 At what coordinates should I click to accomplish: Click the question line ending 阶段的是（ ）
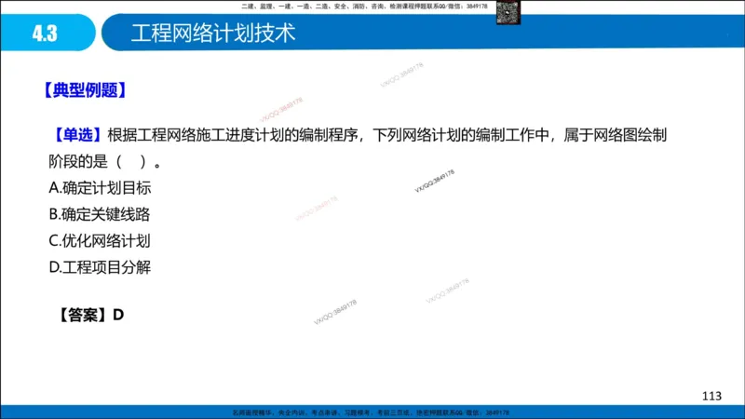point(105,162)
